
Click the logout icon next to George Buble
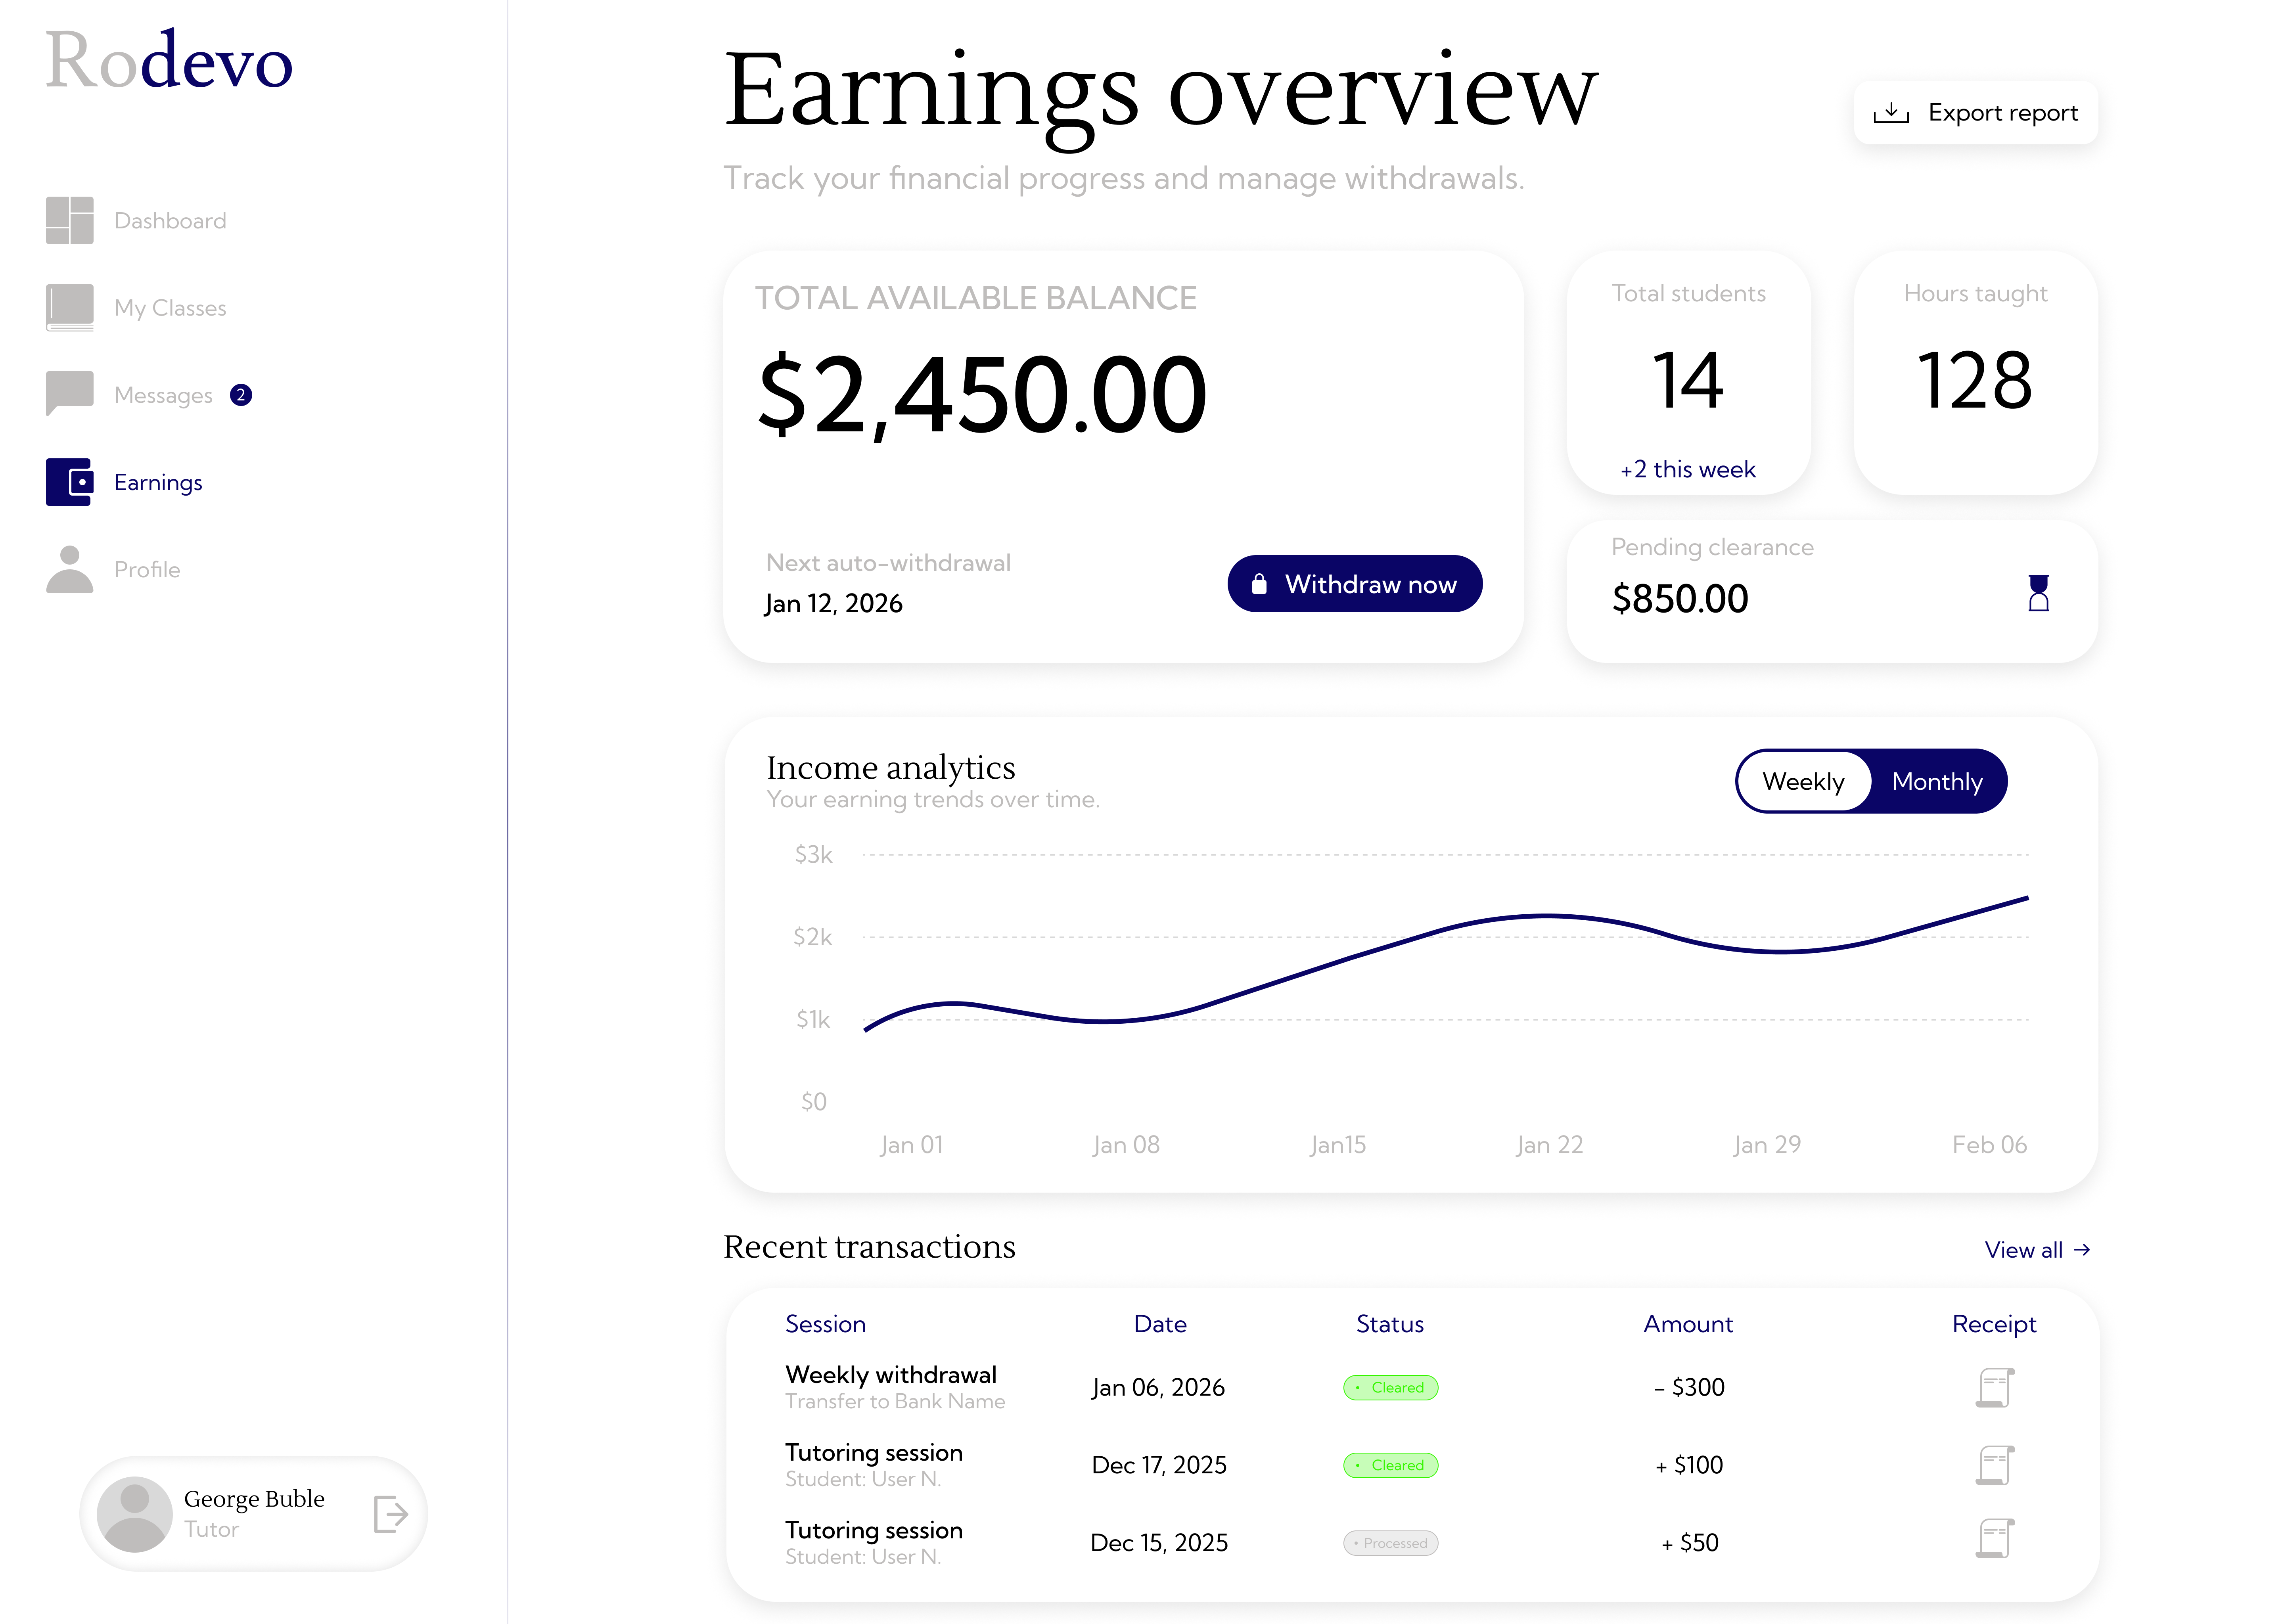pyautogui.click(x=390, y=1514)
